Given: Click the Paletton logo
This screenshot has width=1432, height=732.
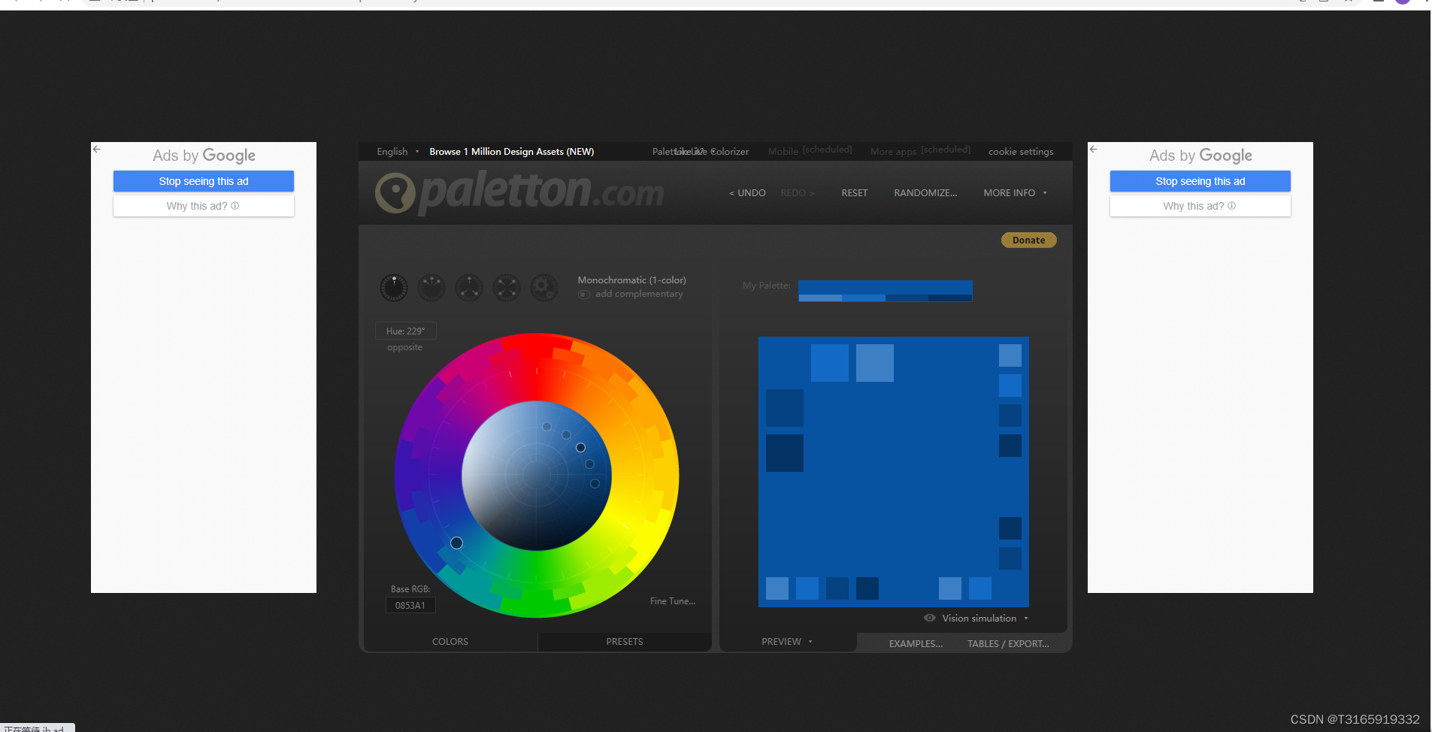Looking at the screenshot, I should [519, 192].
